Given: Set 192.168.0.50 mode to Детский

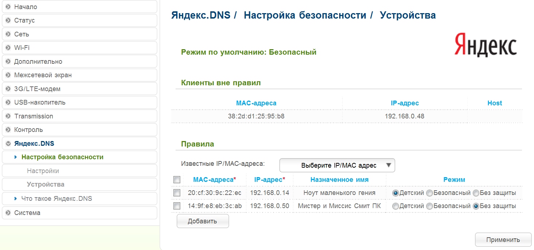Looking at the screenshot, I should [x=395, y=206].
